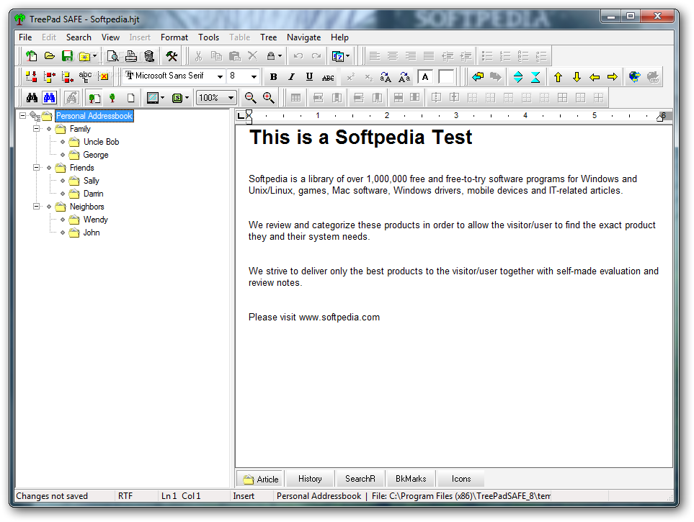Open the 100% zoom dropdown

[231, 98]
